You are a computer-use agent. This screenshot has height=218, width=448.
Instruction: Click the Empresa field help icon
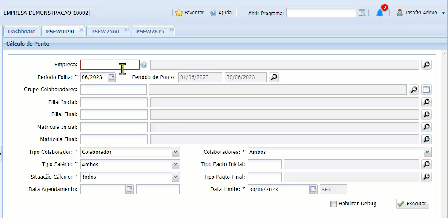(144, 65)
